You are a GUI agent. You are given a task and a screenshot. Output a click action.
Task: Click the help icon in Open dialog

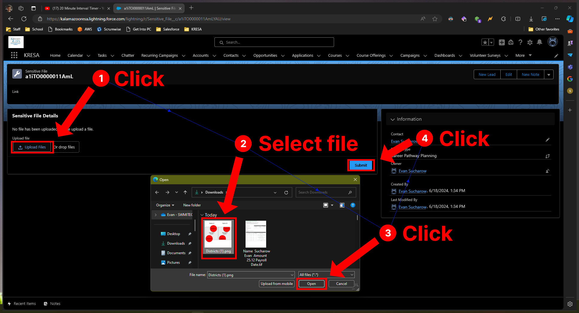353,205
